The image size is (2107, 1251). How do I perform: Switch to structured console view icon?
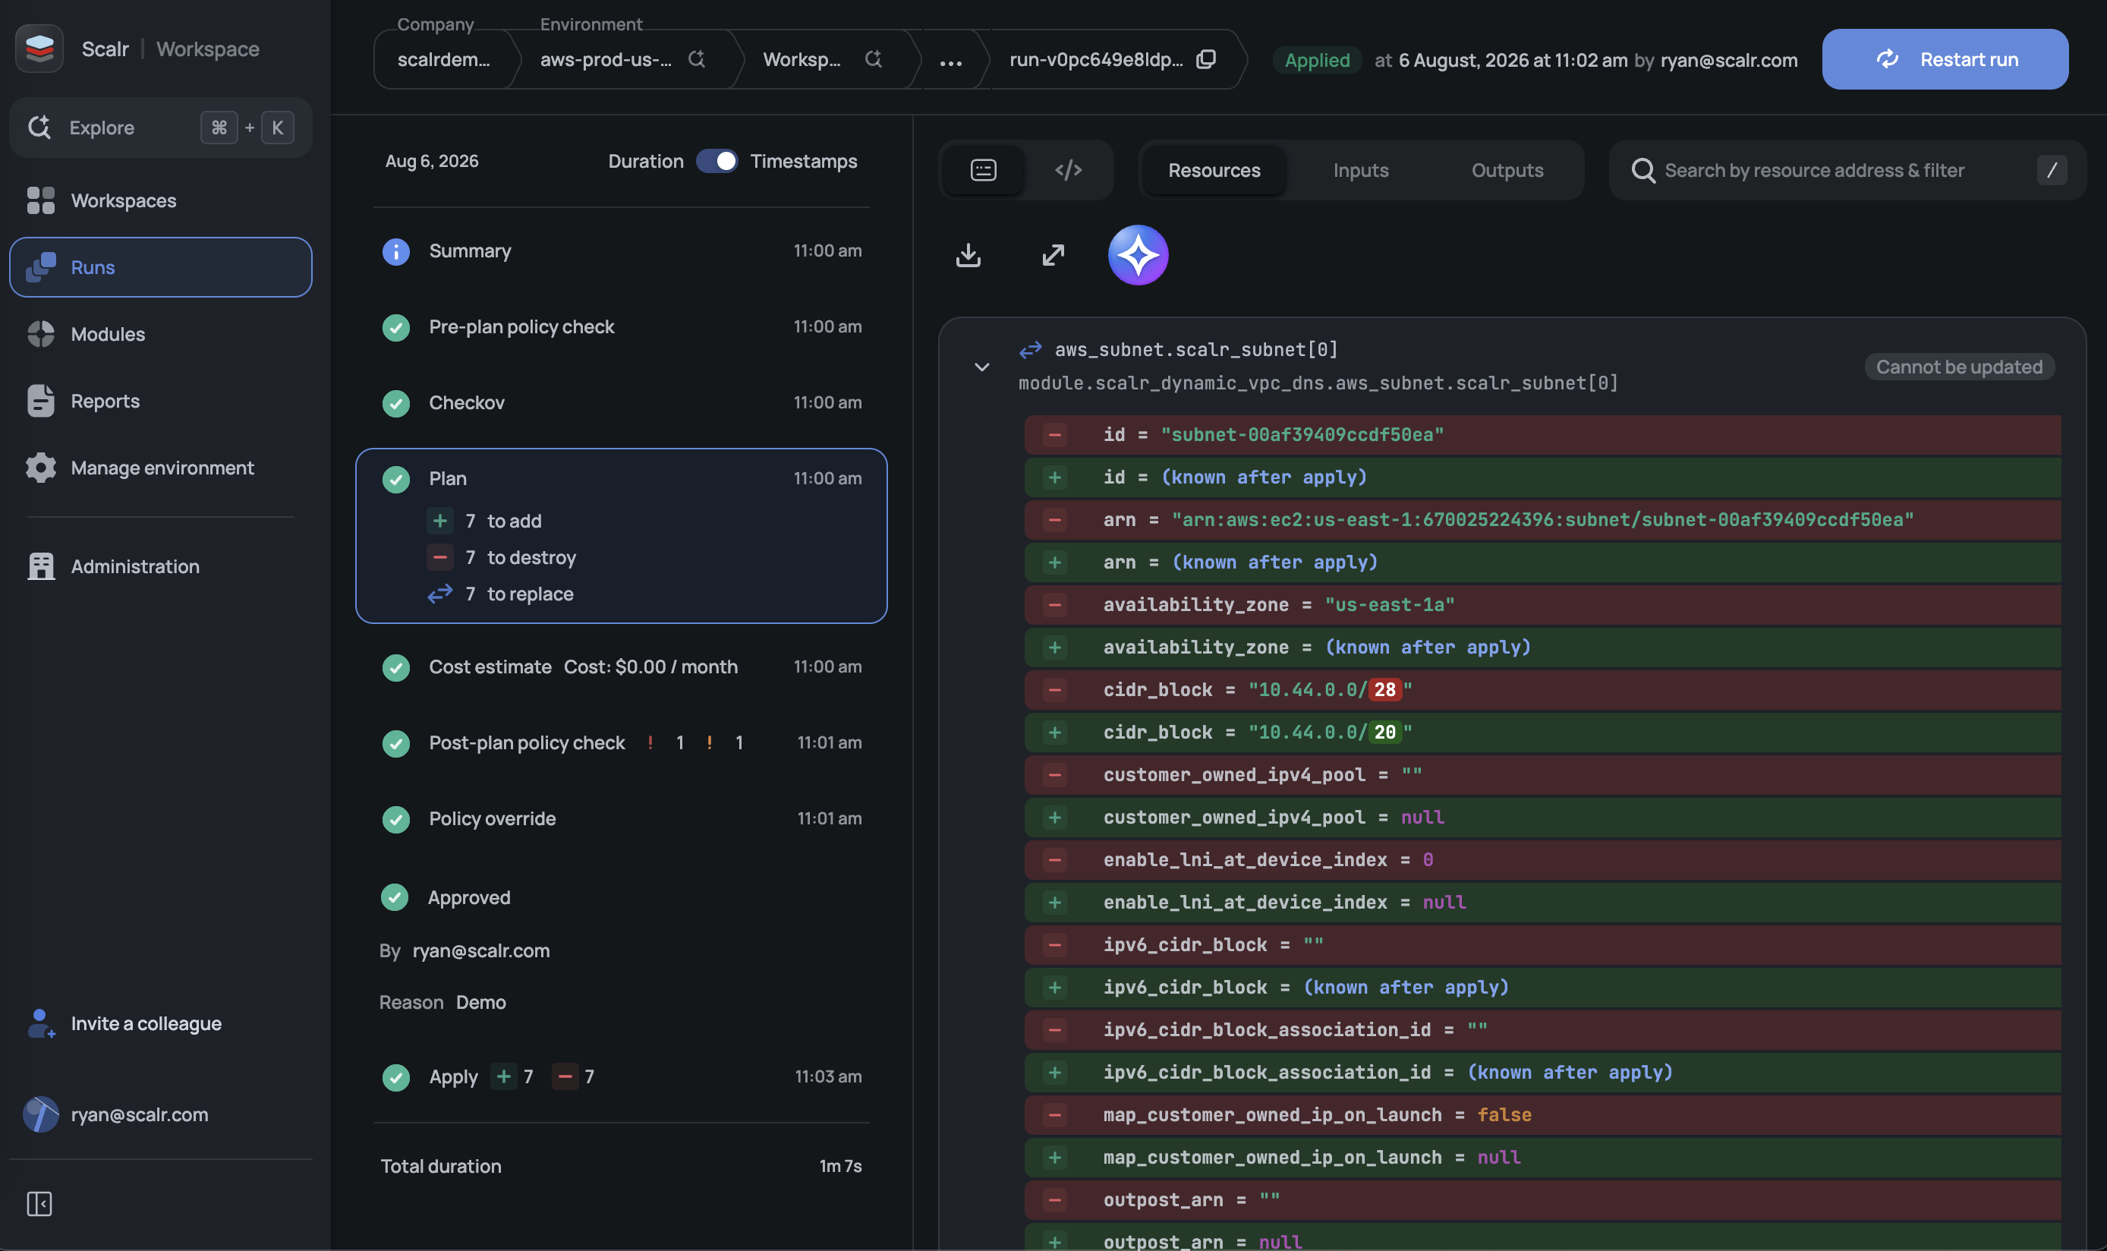pos(984,170)
